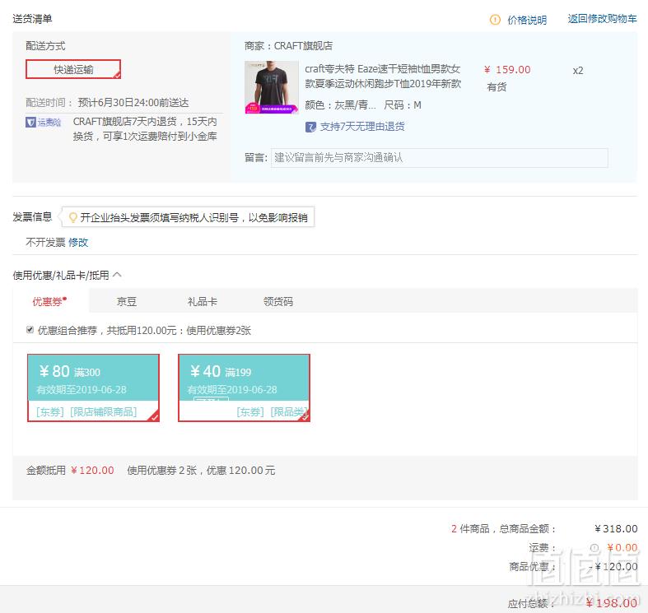Screen dimensions: 648x613
Task: Click the 应付总额 ¥198.00 total
Action: point(612,603)
